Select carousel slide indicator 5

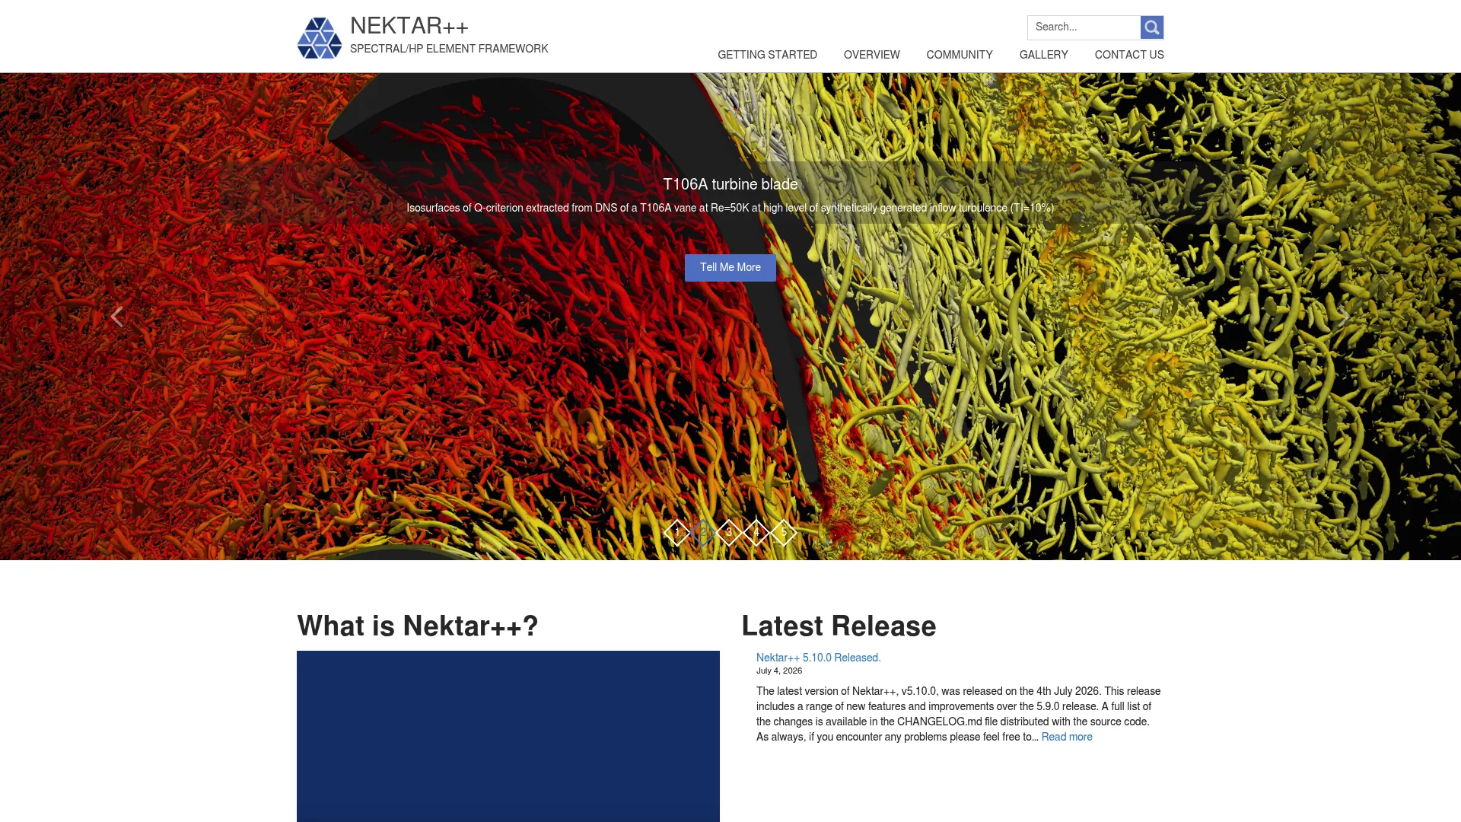pyautogui.click(x=784, y=533)
